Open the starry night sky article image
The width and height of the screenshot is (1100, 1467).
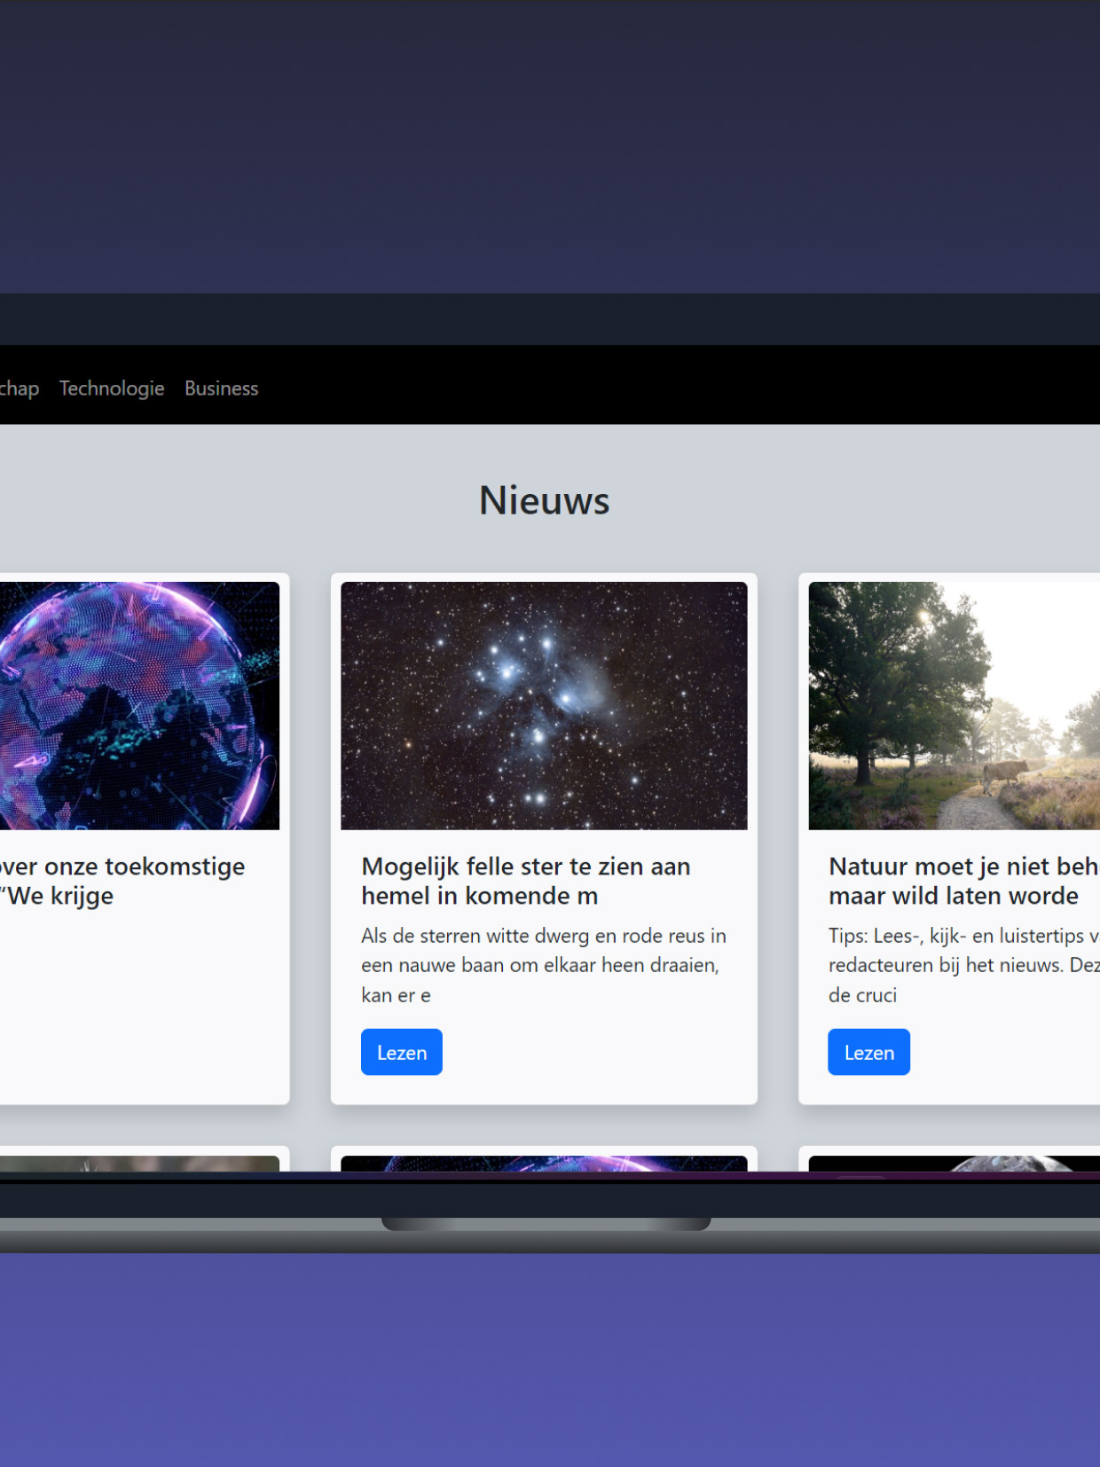tap(544, 706)
